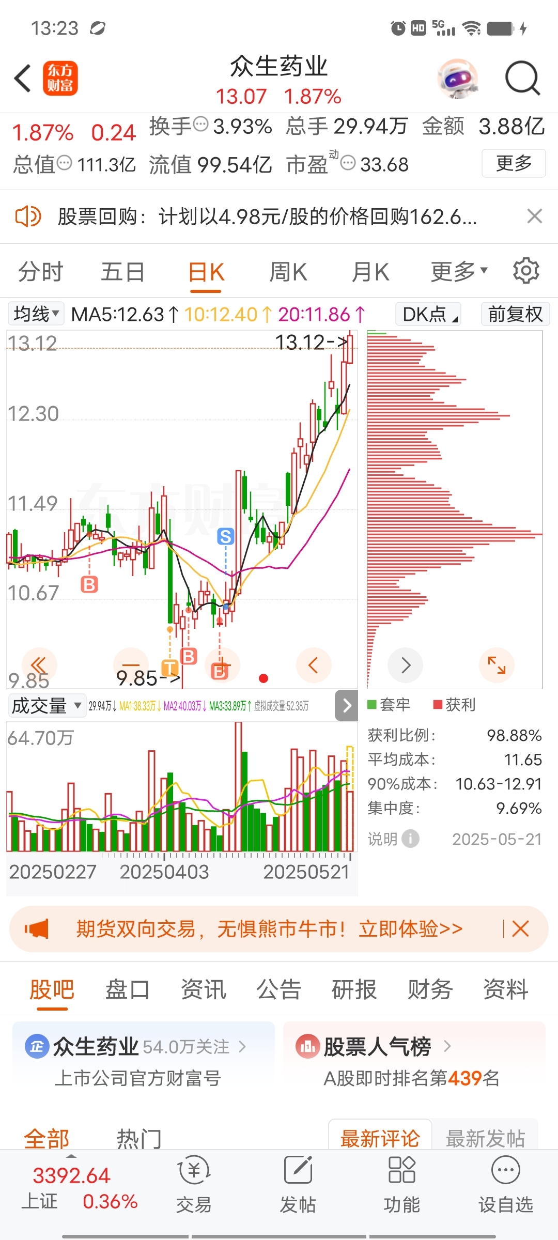This screenshot has height=1240, width=558.
Task: Dismiss the 股票回购 notice
Action: pyautogui.click(x=534, y=216)
